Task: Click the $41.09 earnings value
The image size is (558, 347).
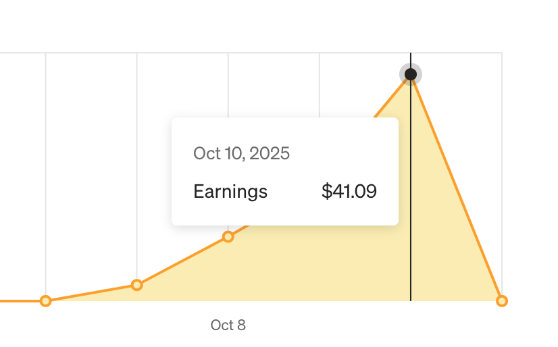Action: (x=349, y=192)
